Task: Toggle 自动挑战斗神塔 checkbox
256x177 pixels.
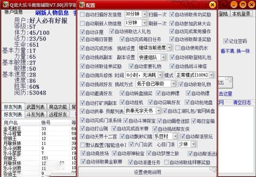Action: (x=172, y=66)
